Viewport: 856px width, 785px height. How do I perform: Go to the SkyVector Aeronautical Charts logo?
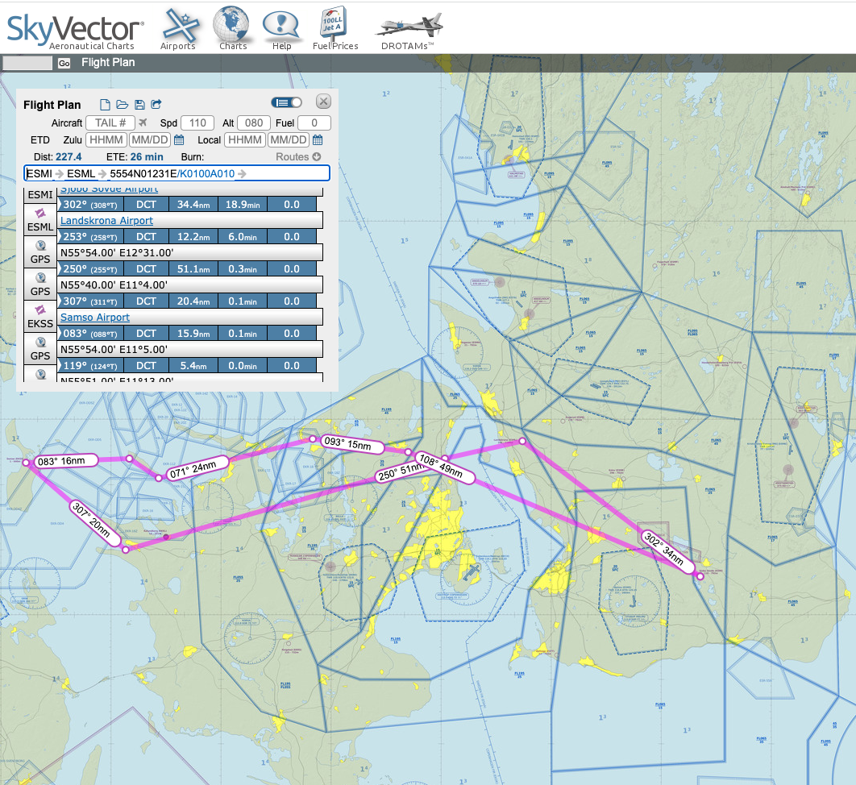click(x=75, y=31)
